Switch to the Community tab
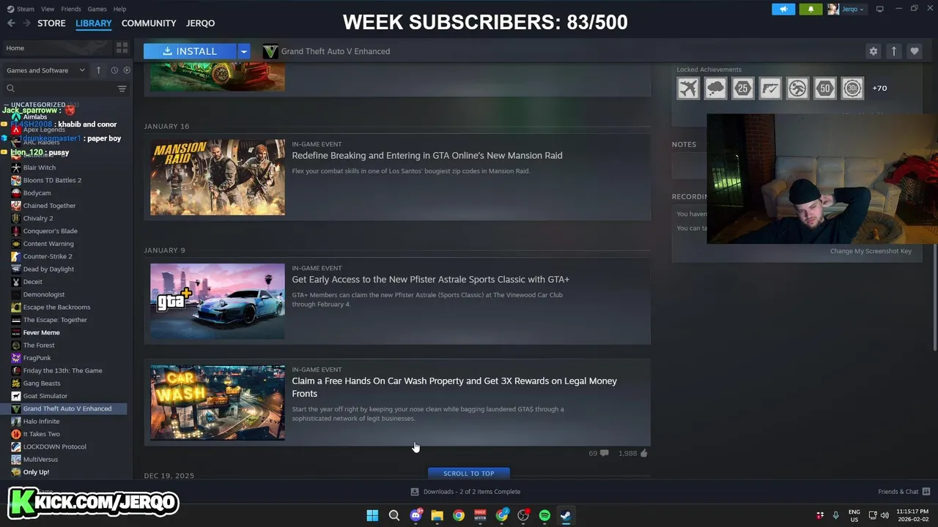 [149, 23]
